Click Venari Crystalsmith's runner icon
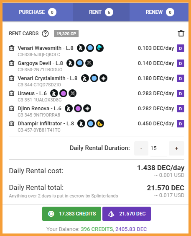191x236 pixels. pyautogui.click(x=85, y=78)
